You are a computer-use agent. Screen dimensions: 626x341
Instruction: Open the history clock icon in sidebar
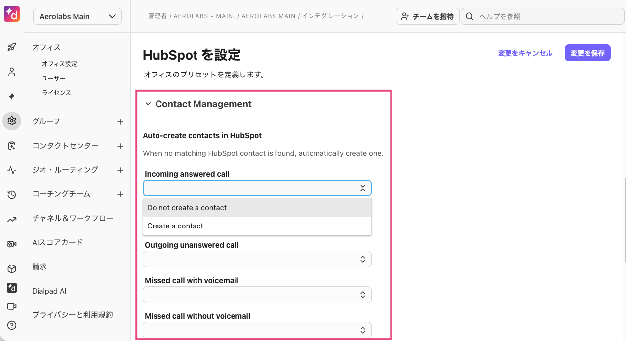pos(12,195)
